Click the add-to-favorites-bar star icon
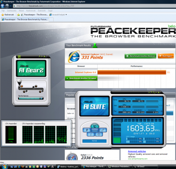The image size is (176, 169). (18, 15)
